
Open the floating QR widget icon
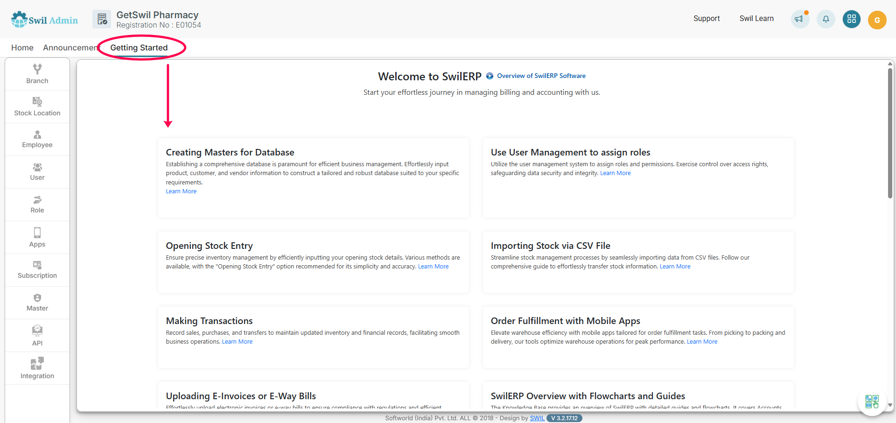tap(872, 401)
